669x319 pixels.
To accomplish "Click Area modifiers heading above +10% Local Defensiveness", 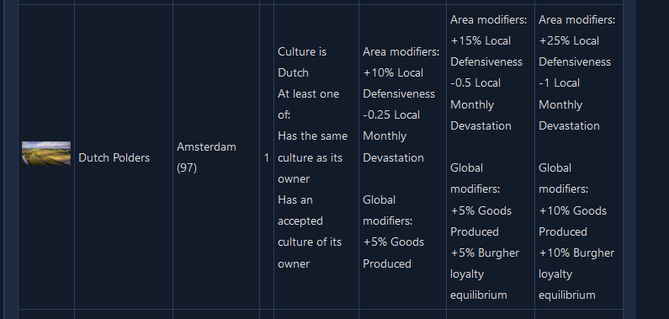I will click(401, 51).
